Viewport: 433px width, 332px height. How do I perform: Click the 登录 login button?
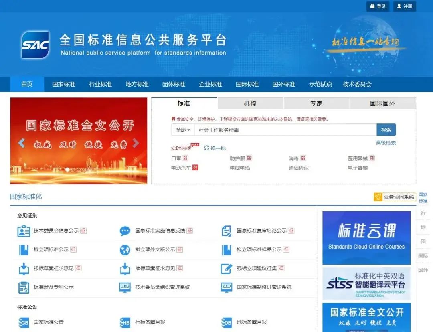pyautogui.click(x=378, y=6)
